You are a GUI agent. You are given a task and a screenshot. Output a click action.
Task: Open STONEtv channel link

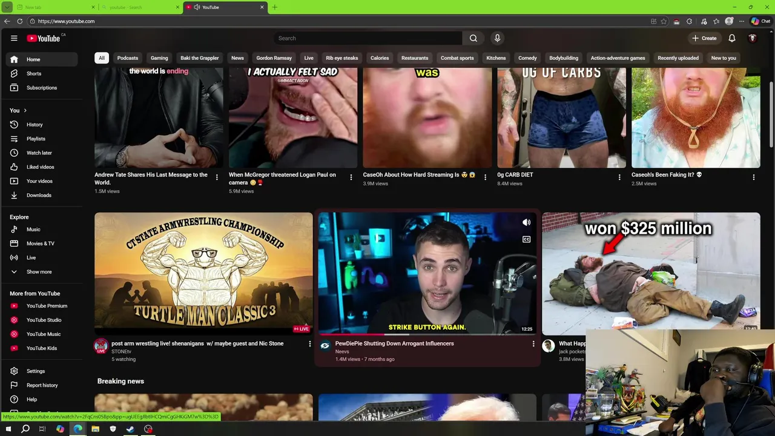(x=121, y=351)
